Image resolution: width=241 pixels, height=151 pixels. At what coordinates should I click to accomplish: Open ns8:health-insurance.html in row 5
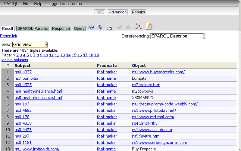point(38,98)
